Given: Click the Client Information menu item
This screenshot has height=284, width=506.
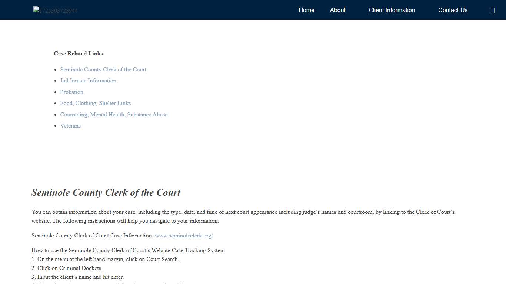Looking at the screenshot, I should click(392, 10).
